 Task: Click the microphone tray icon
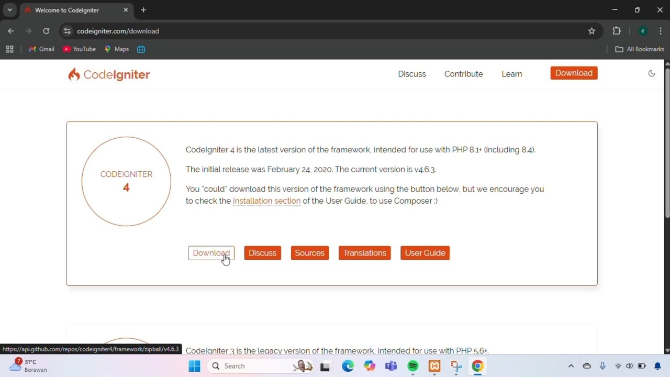pos(602,366)
